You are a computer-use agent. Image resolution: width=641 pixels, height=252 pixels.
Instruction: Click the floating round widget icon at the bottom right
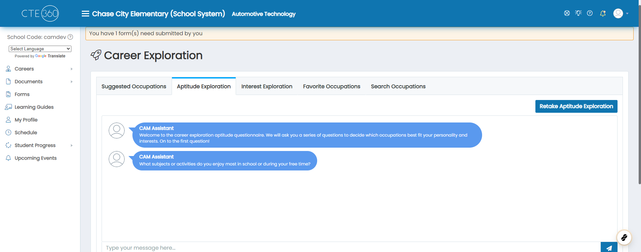[624, 238]
